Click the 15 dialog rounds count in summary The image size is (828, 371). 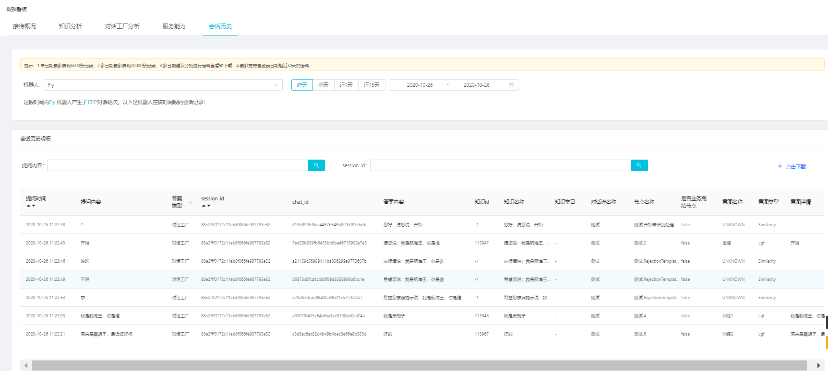pyautogui.click(x=89, y=102)
